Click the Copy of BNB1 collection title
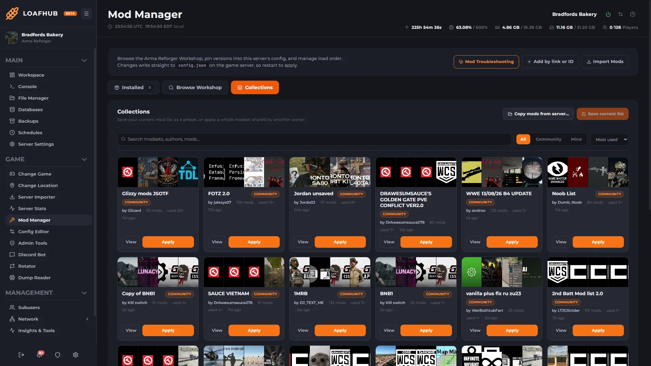The image size is (651, 366). pyautogui.click(x=138, y=293)
